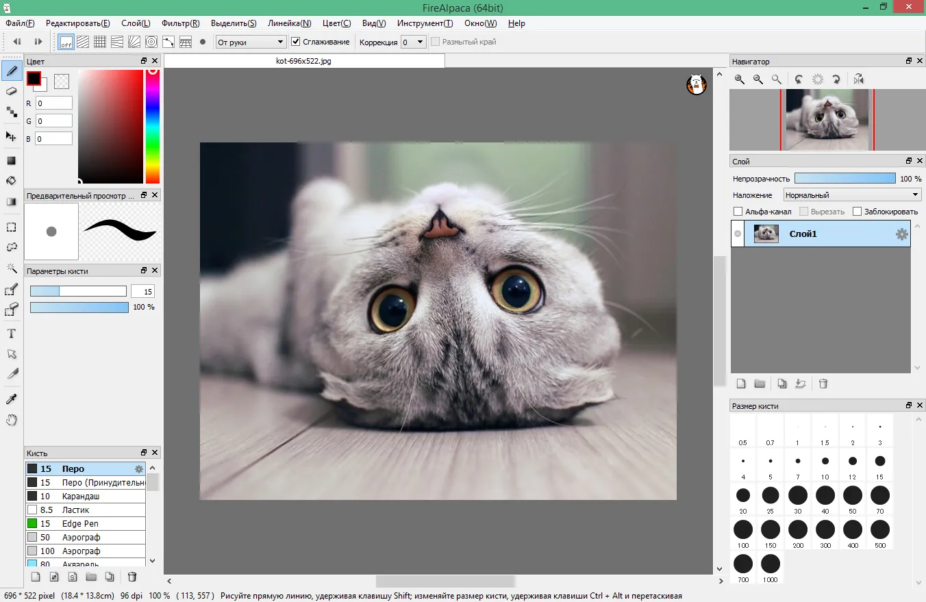Viewport: 926px width, 602px height.
Task: Click the rainbow hue strip
Action: click(152, 127)
